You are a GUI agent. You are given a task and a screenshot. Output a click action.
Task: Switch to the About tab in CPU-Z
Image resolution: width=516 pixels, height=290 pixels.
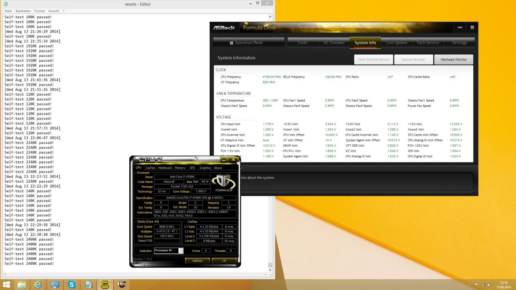(x=218, y=168)
